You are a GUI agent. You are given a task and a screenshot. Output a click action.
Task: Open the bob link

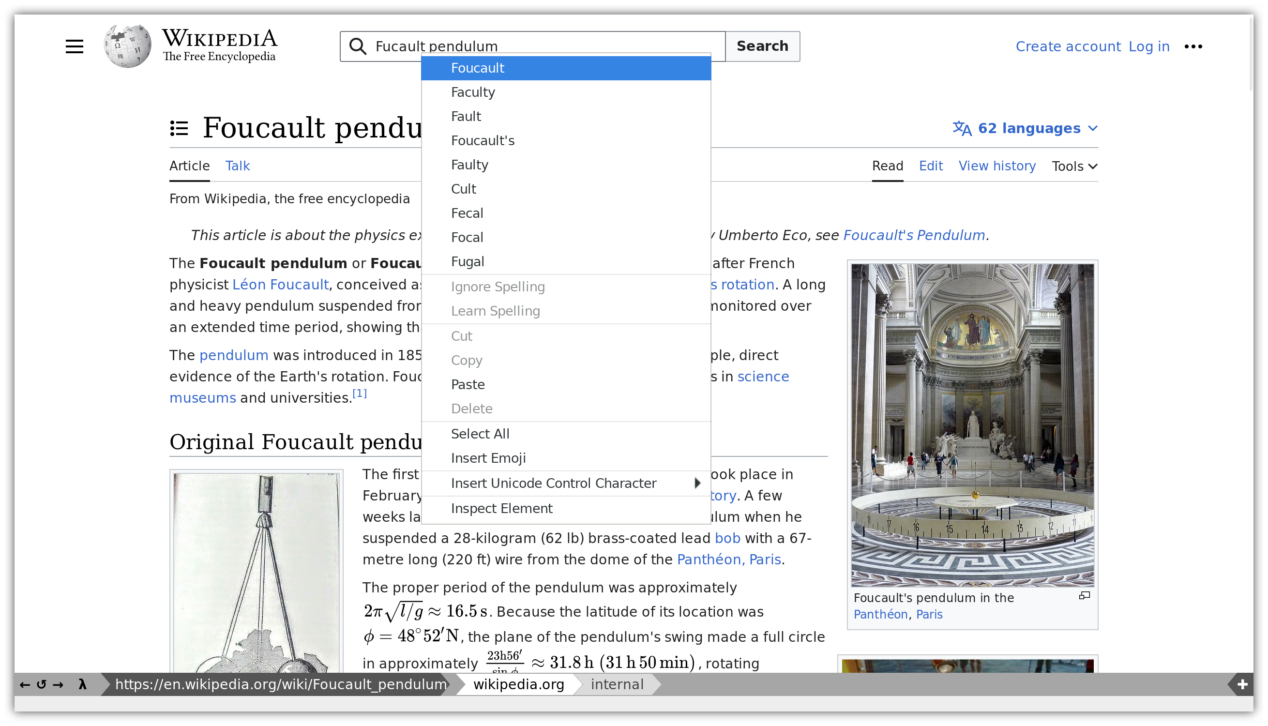pyautogui.click(x=727, y=539)
